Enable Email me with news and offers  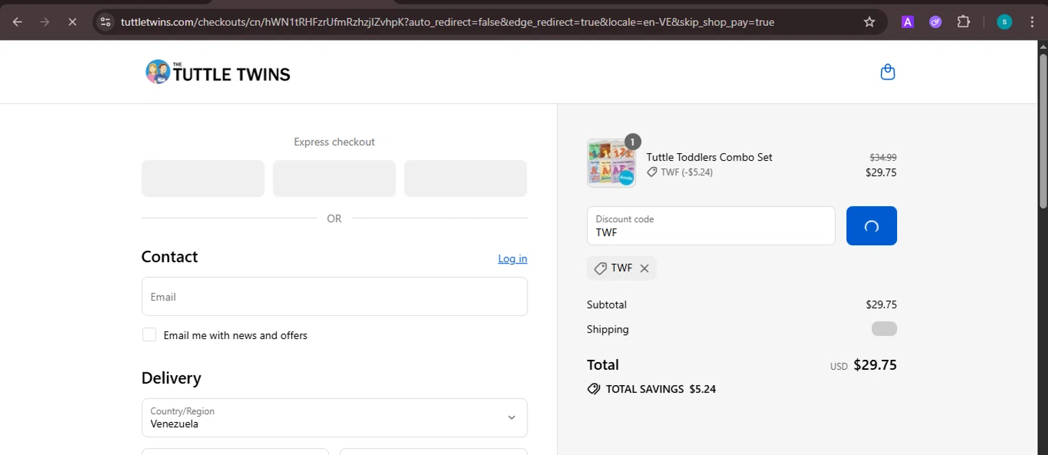(x=149, y=335)
